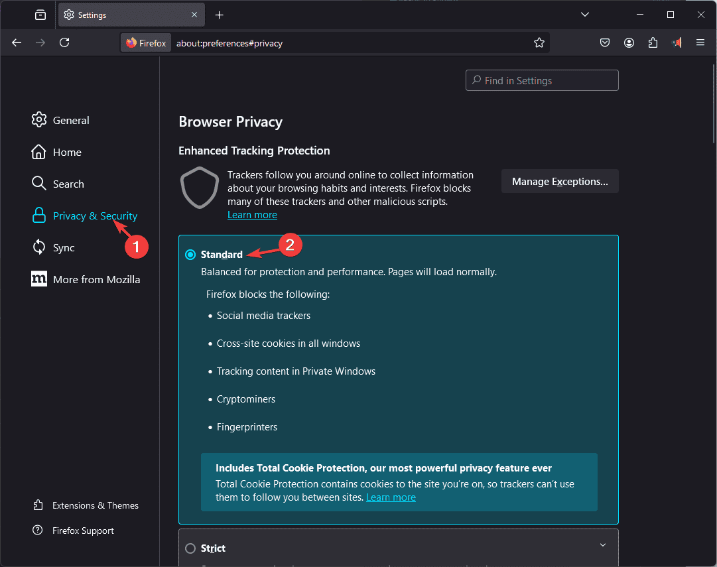717x567 pixels.
Task: Open the Extensions puzzle icon
Action: 653,42
